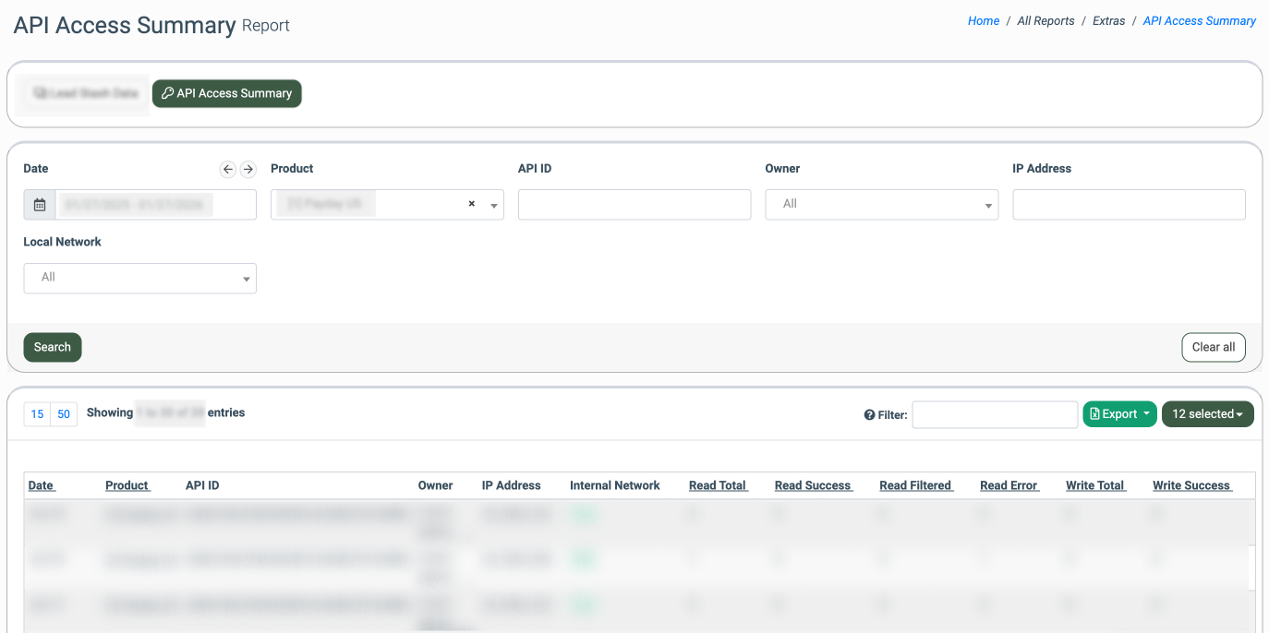Show 50 entries per page

coord(64,414)
